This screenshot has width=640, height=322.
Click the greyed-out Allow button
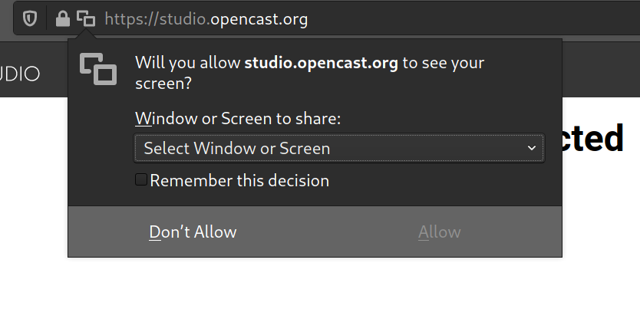439,232
